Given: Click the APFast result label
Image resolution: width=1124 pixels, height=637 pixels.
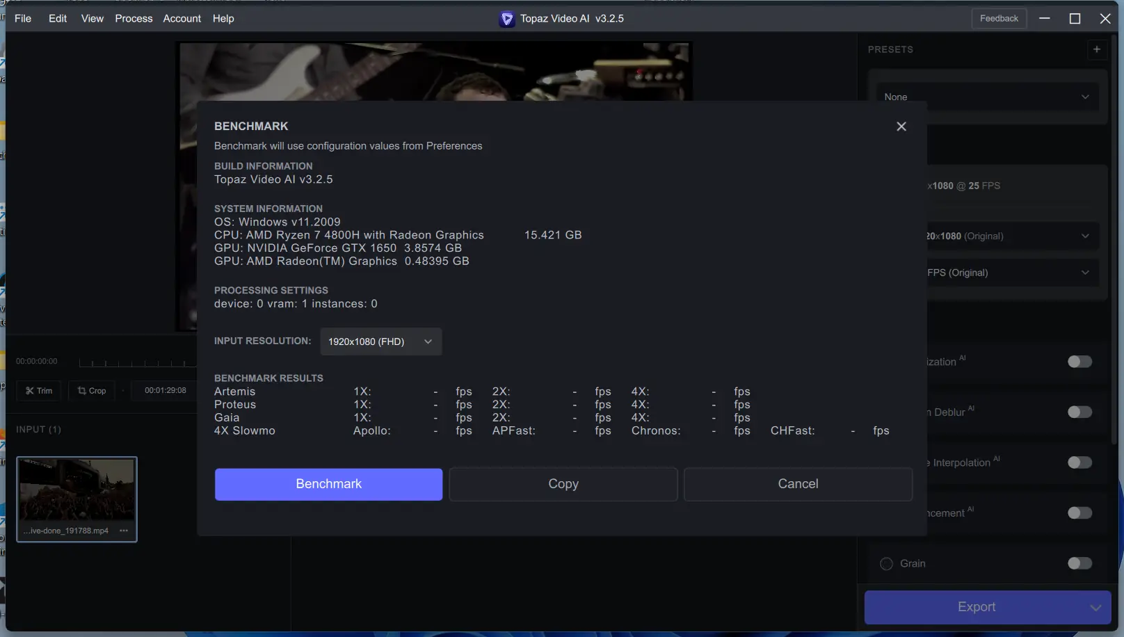Looking at the screenshot, I should (514, 431).
